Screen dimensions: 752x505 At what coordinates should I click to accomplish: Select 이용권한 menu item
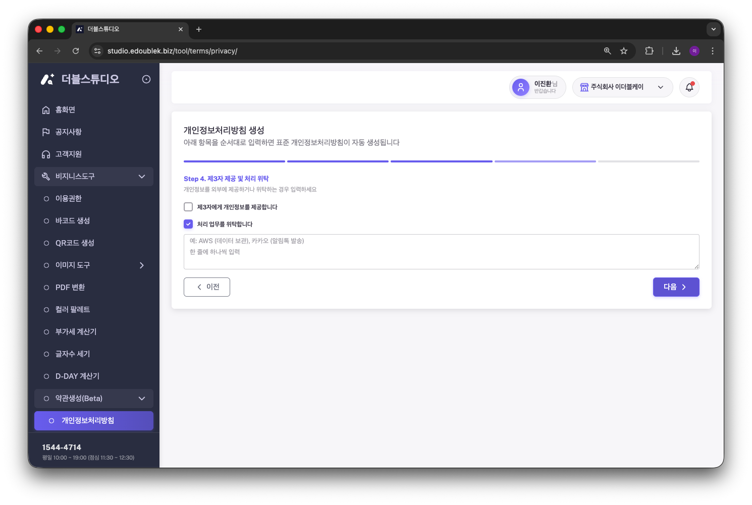point(94,199)
